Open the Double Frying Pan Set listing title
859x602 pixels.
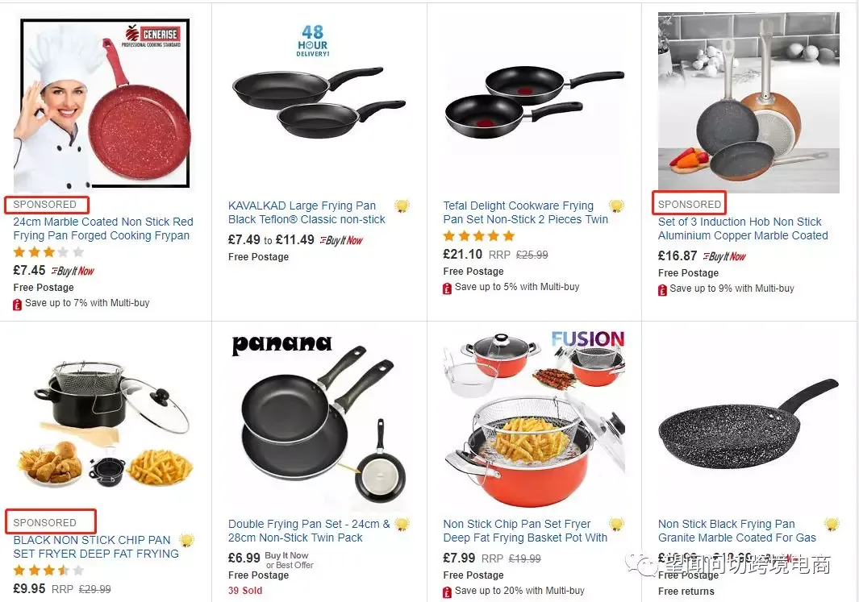tap(309, 531)
